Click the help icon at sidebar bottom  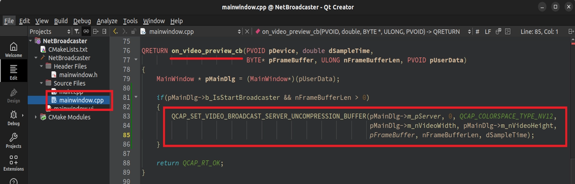coord(13,181)
